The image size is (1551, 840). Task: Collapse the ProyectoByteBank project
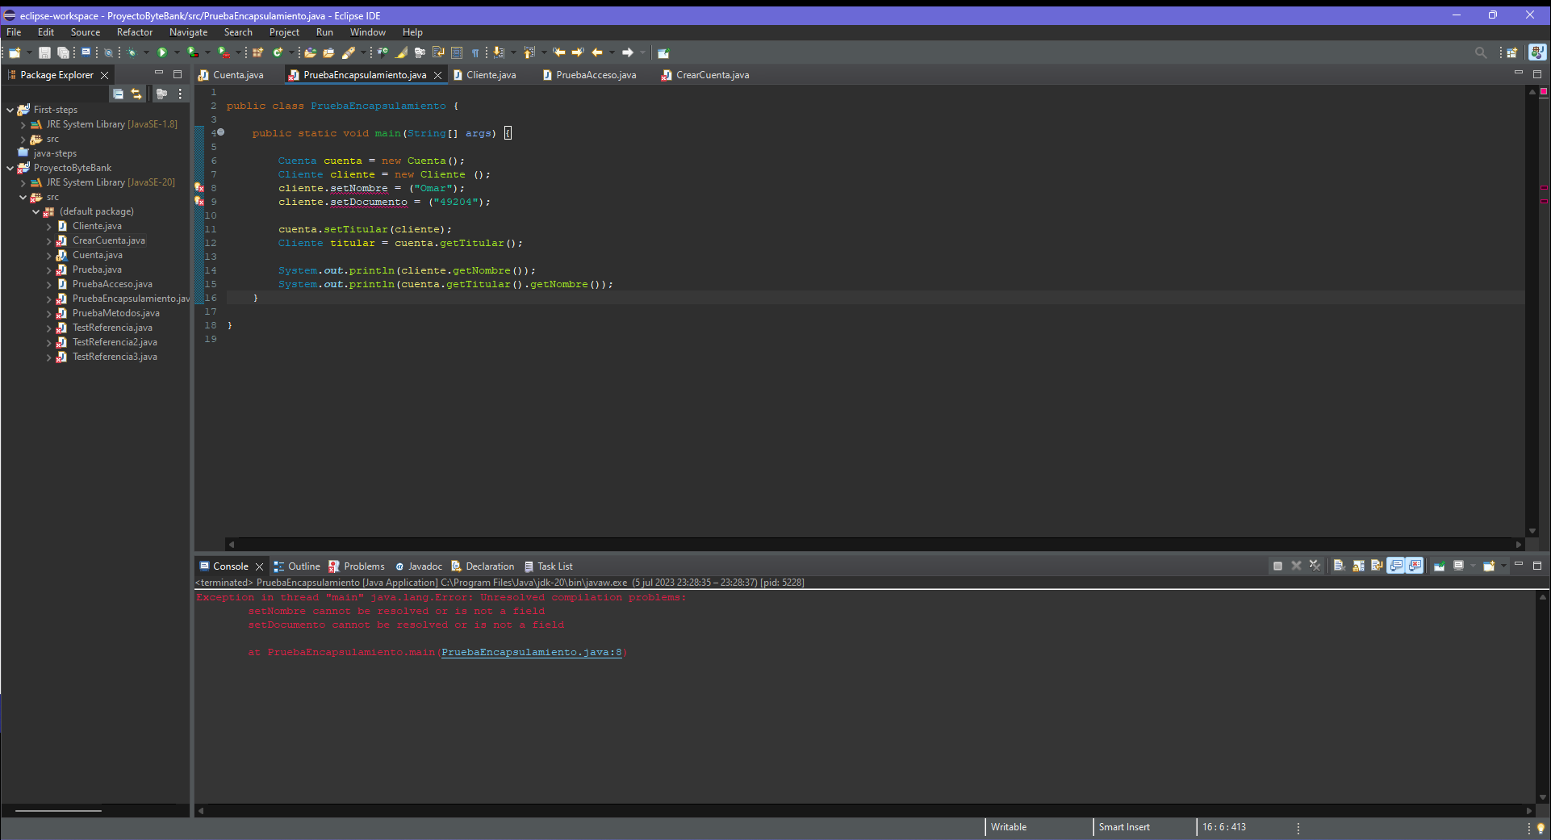(x=10, y=168)
